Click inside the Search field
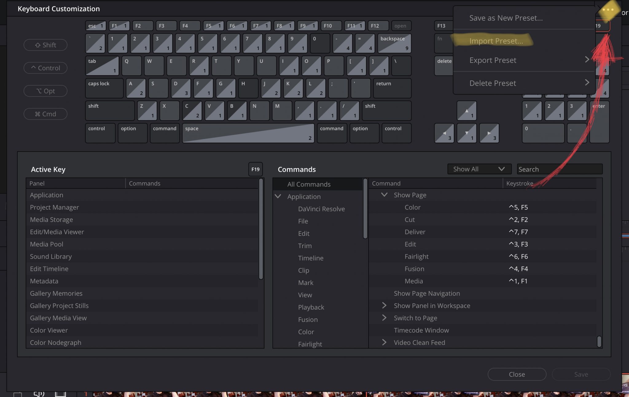The height and width of the screenshot is (397, 629). tap(559, 169)
